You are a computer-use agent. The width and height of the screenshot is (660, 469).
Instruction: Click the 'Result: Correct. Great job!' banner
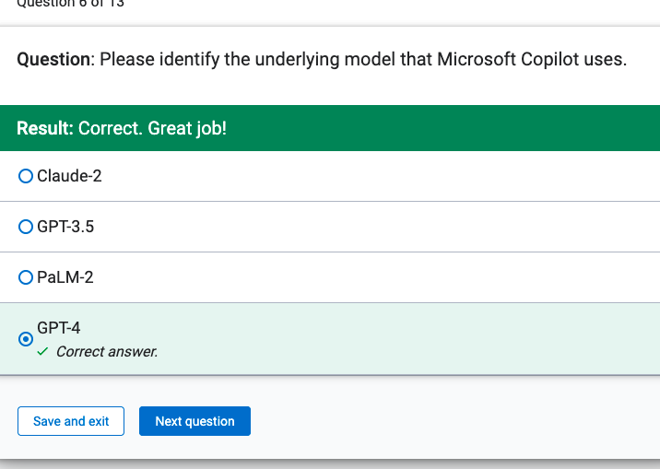tap(330, 128)
